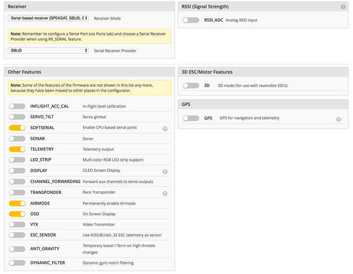Switch on the SONAR feature
353x274 pixels.
point(17,139)
